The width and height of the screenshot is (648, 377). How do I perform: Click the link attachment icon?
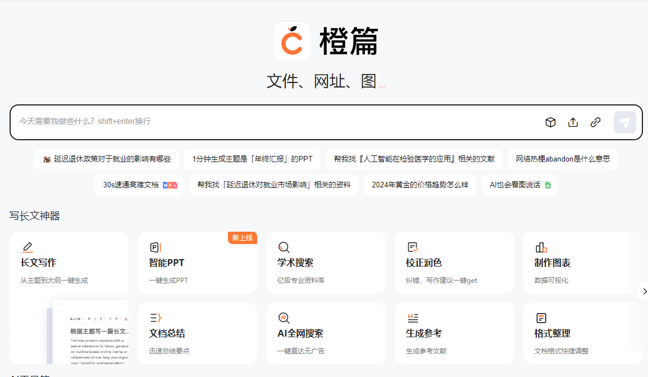point(596,122)
